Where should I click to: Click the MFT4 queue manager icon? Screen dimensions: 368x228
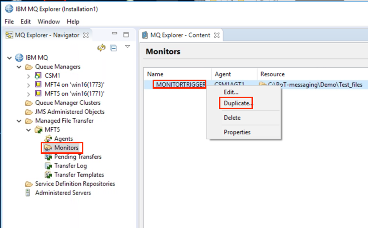(x=38, y=84)
